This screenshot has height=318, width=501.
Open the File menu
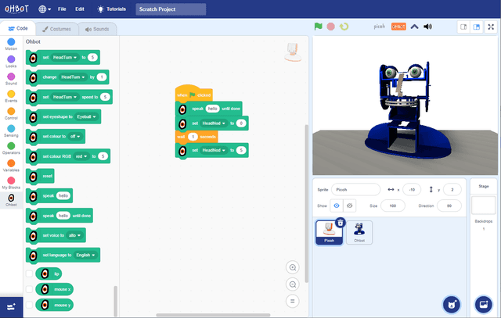tap(62, 9)
